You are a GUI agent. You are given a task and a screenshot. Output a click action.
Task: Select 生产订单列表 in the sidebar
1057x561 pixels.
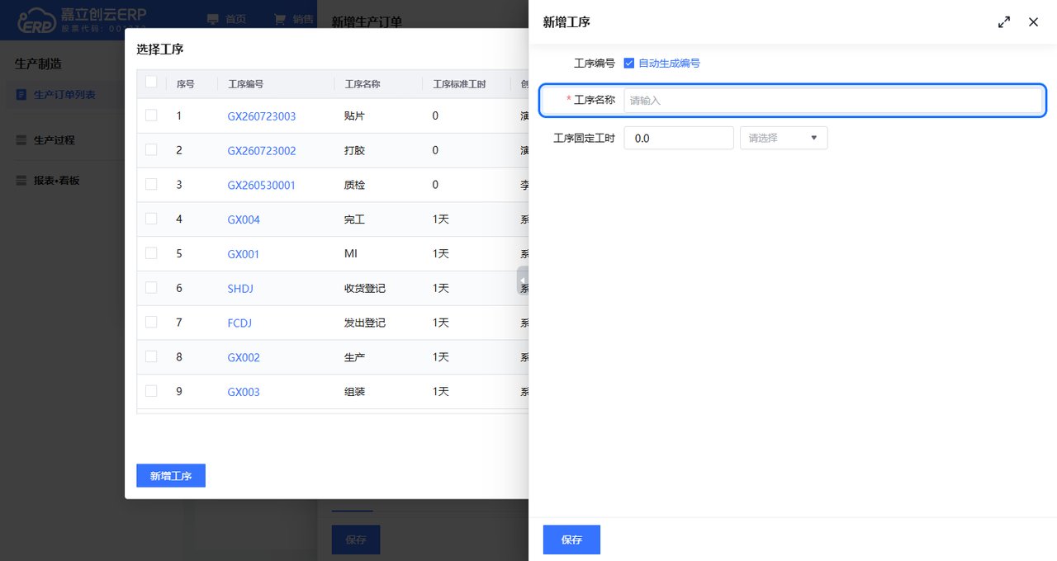tap(64, 95)
